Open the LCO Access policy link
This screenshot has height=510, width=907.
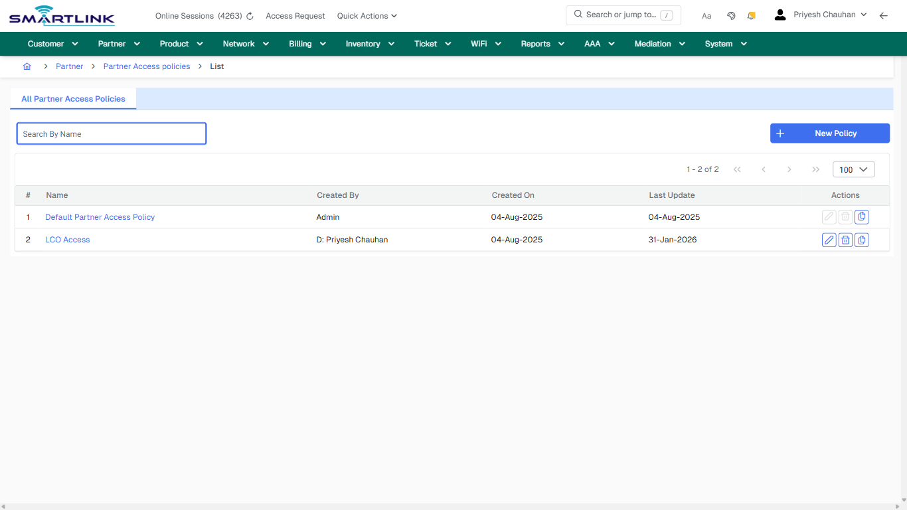pos(67,240)
